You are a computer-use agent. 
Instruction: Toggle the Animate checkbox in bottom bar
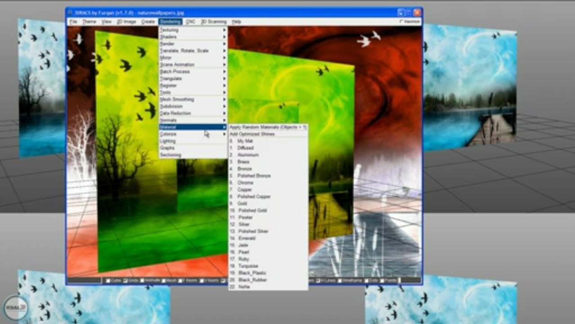pyautogui.click(x=143, y=281)
